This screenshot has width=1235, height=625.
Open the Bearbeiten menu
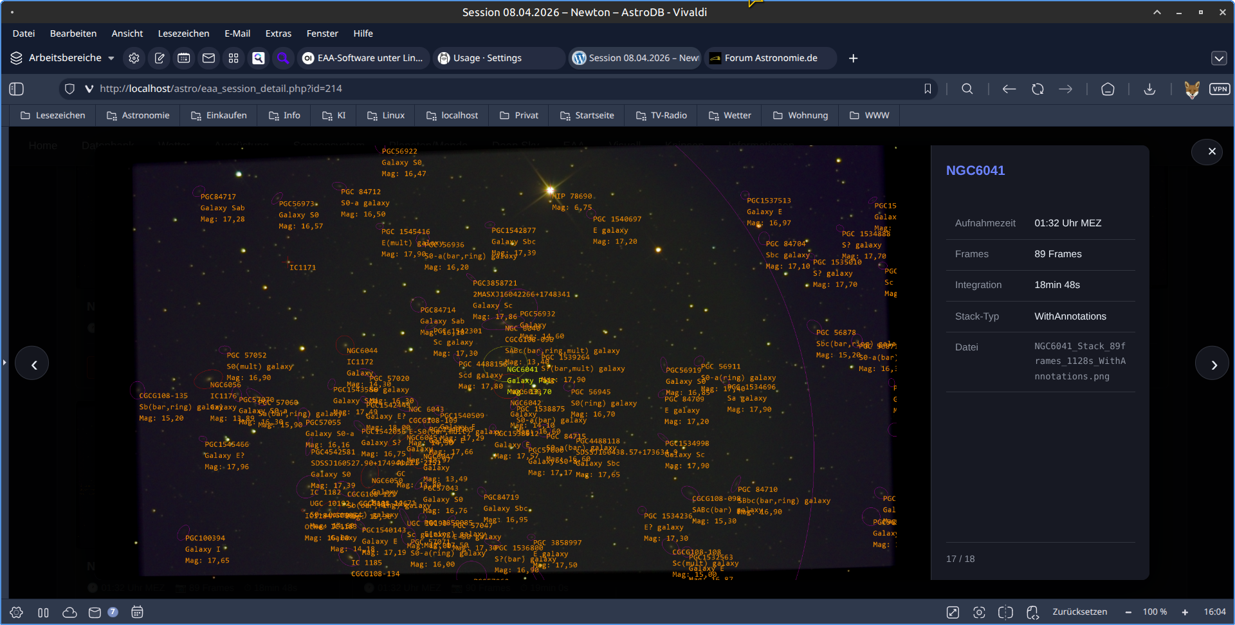pos(73,33)
